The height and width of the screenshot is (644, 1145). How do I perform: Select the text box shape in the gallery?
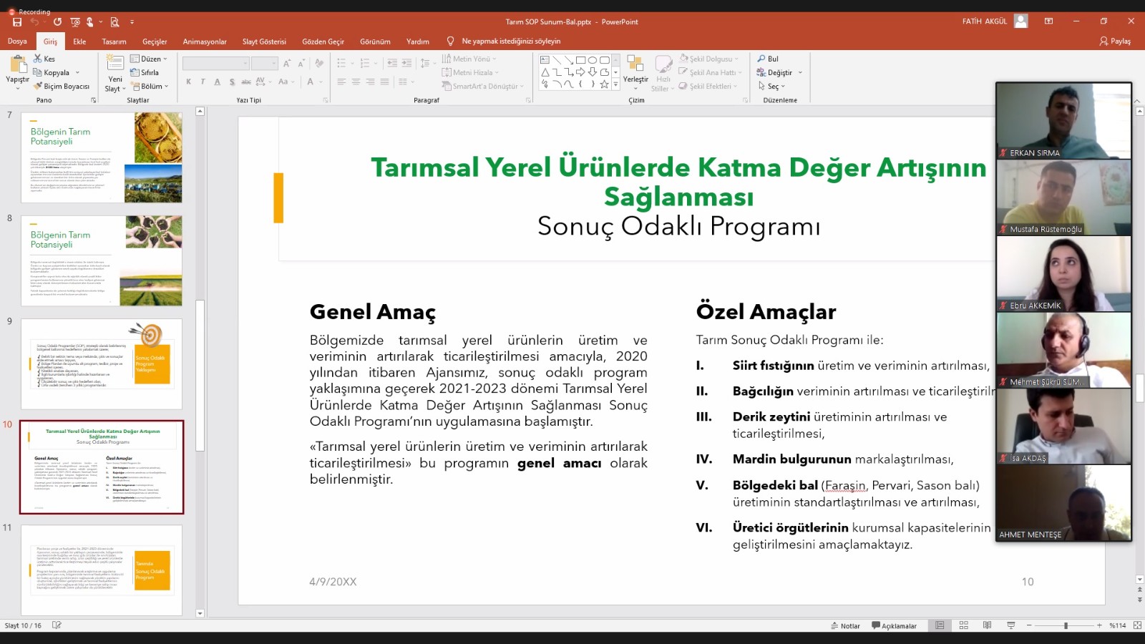pyautogui.click(x=545, y=60)
